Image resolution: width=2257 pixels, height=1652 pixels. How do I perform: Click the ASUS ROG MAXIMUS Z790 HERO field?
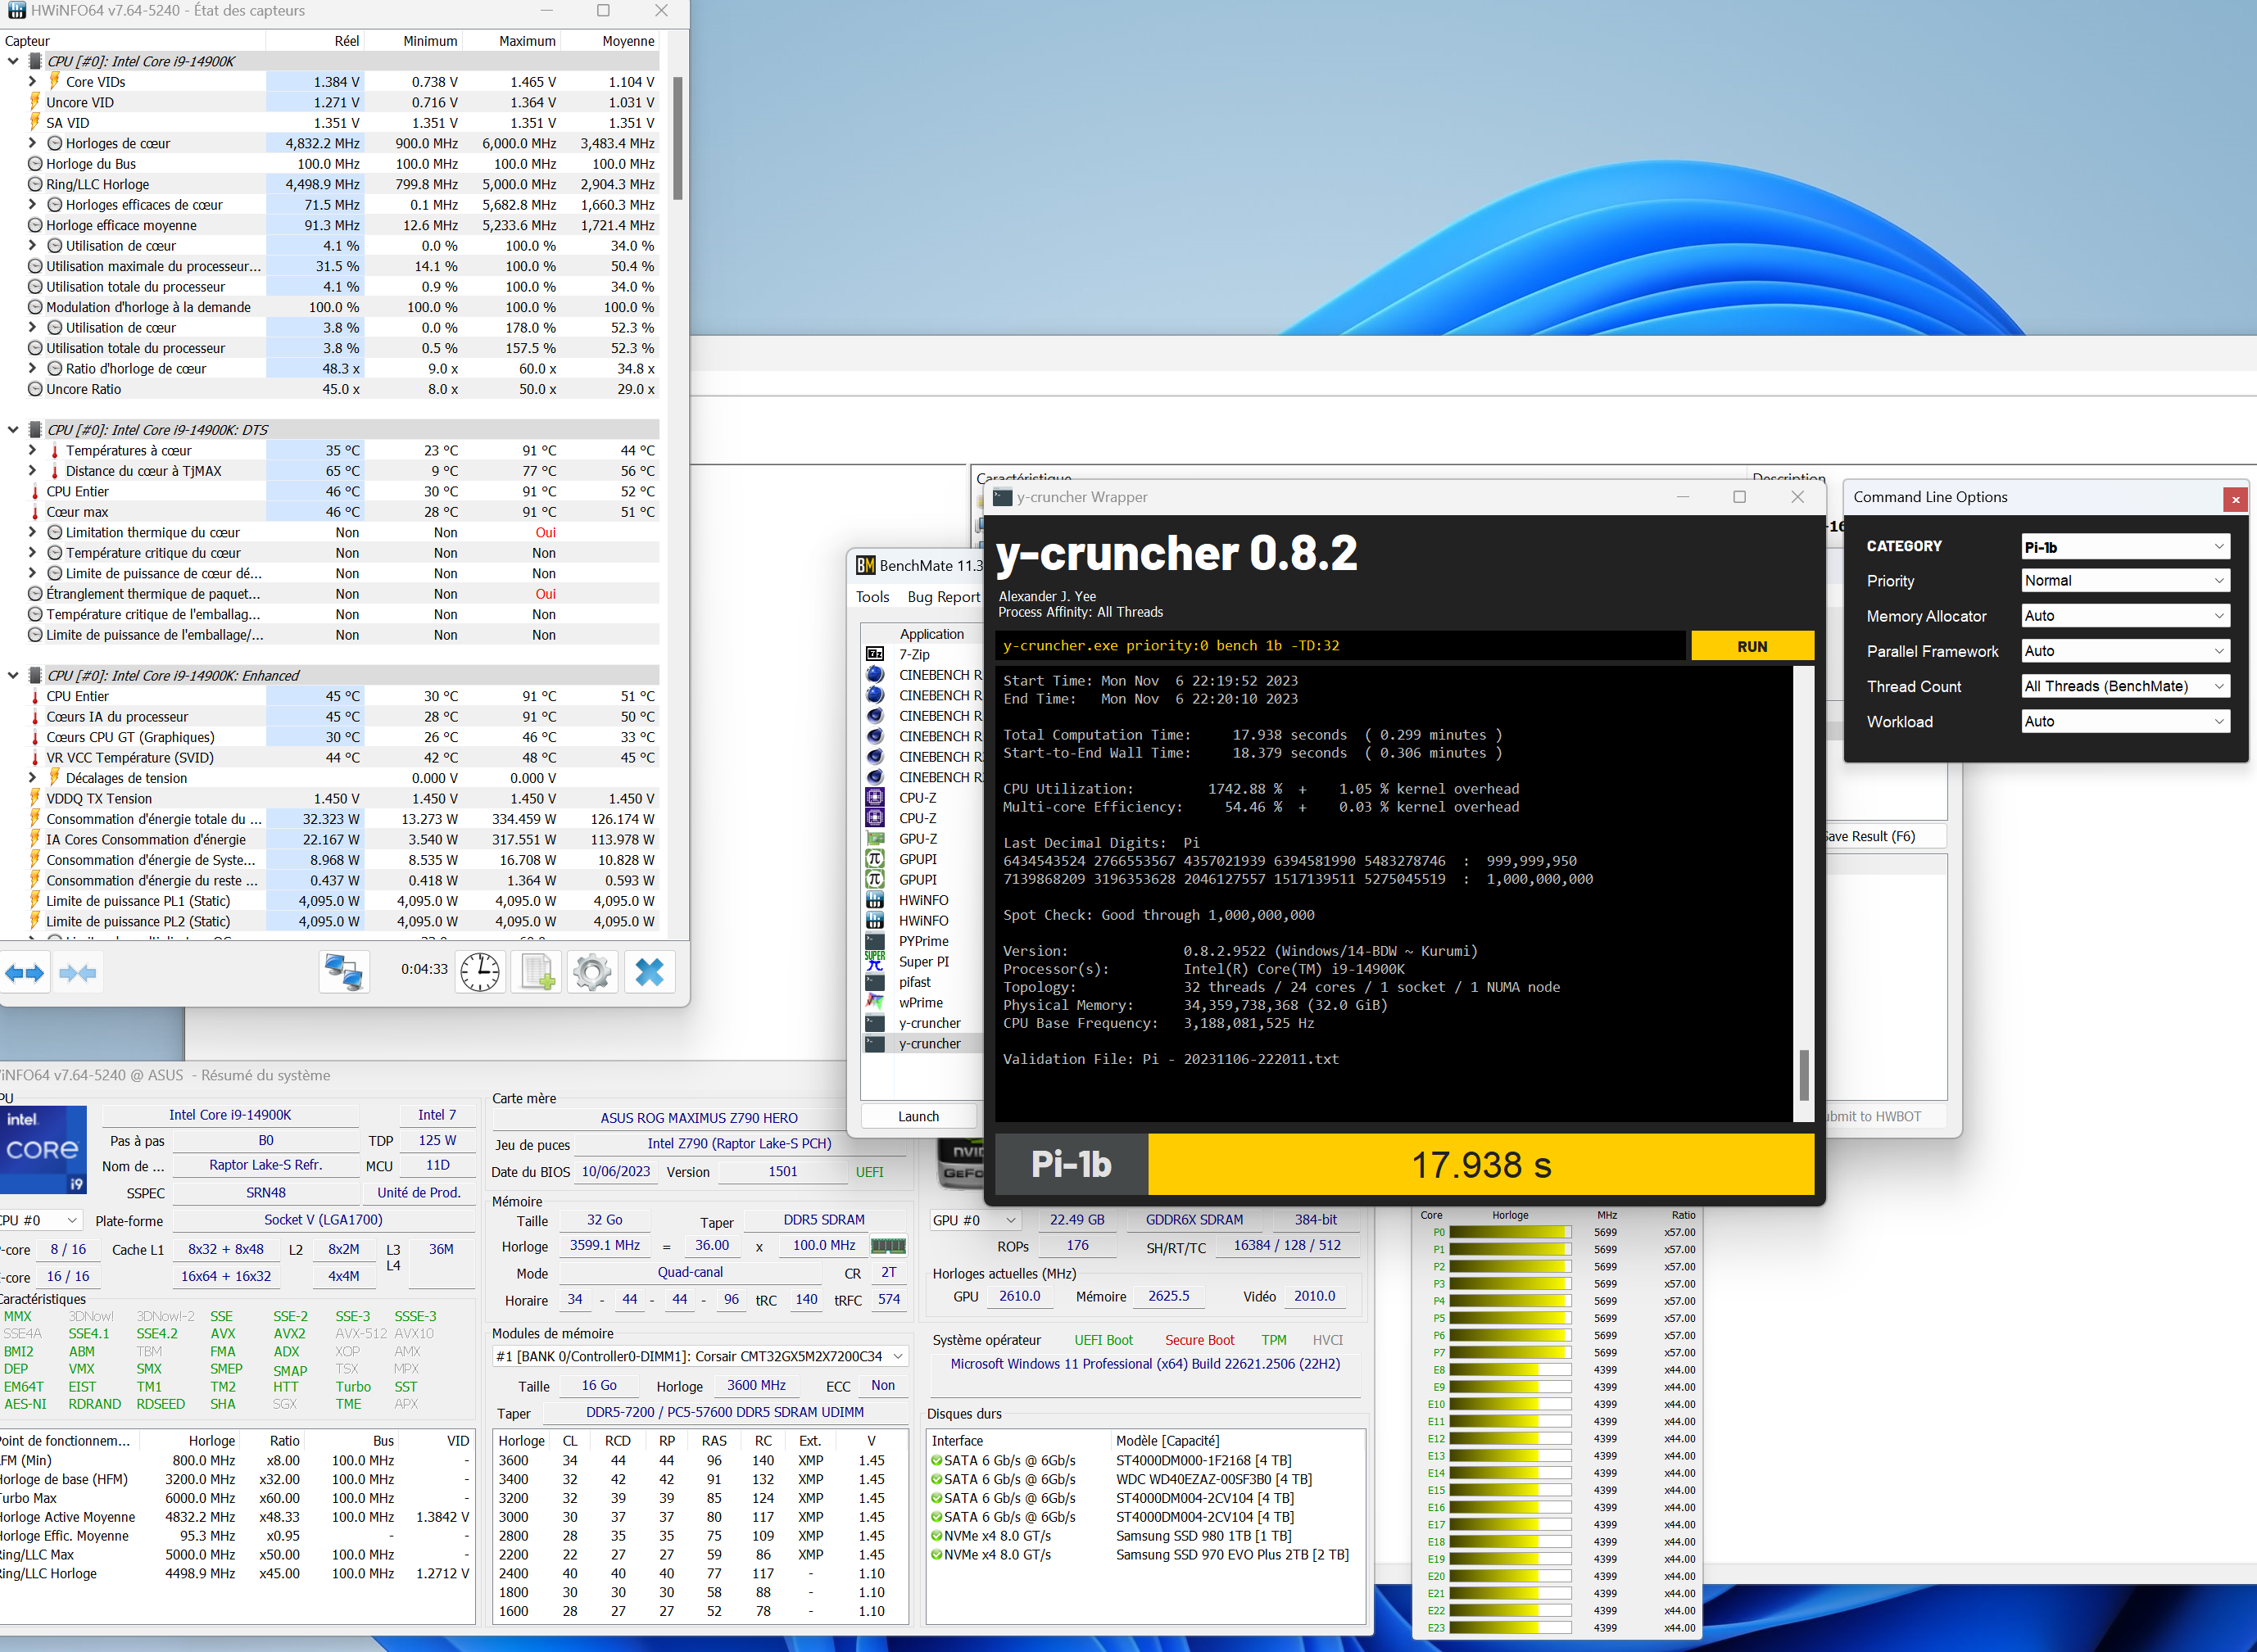click(x=699, y=1118)
